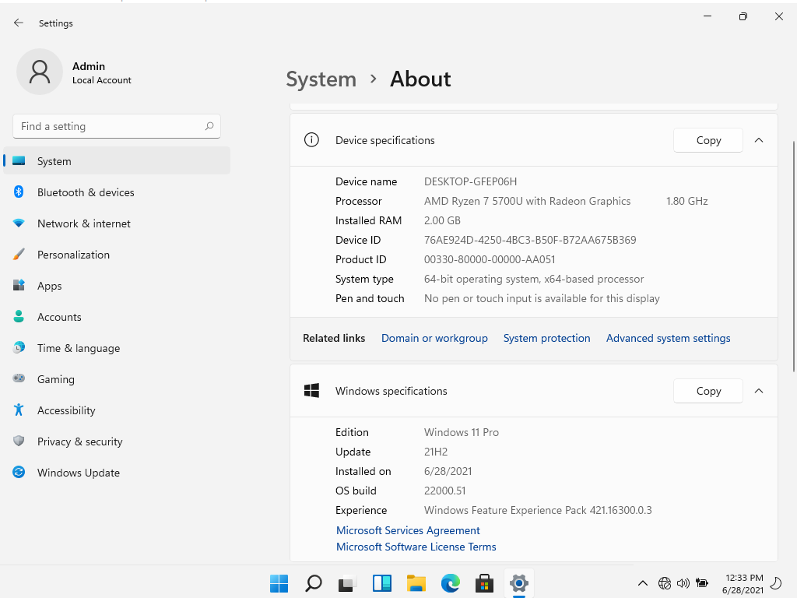
Task: Open Privacy & security settings
Action: click(117, 441)
